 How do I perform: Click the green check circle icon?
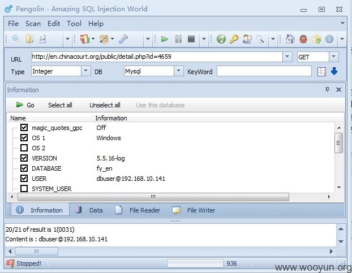tap(221, 39)
